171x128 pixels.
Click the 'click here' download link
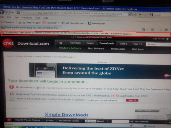pos(112,89)
